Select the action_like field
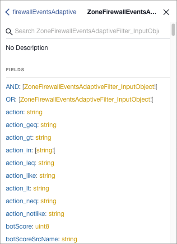The image size is (177, 244). 21,176
